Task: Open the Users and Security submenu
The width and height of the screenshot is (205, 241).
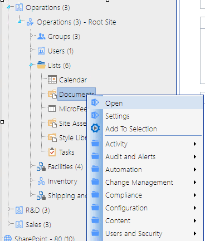Action: point(145,234)
